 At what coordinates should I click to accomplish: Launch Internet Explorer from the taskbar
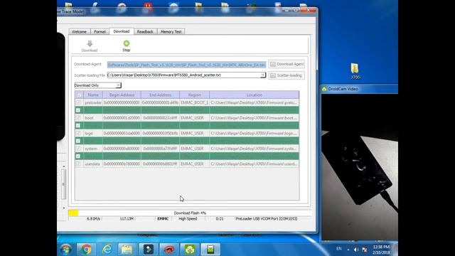click(x=107, y=250)
